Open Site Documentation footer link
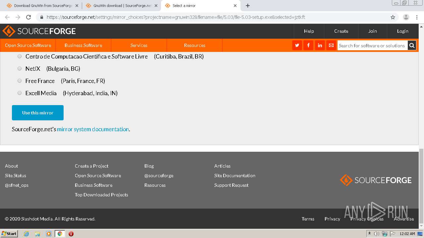Viewport: 424px width, 238px height. (x=235, y=176)
